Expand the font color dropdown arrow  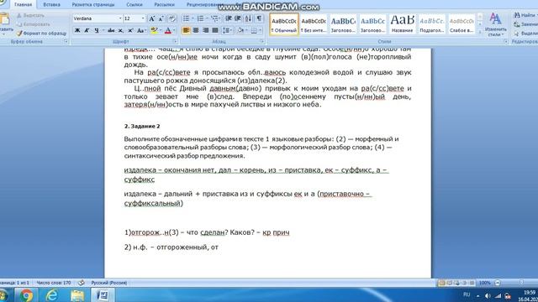(x=174, y=30)
